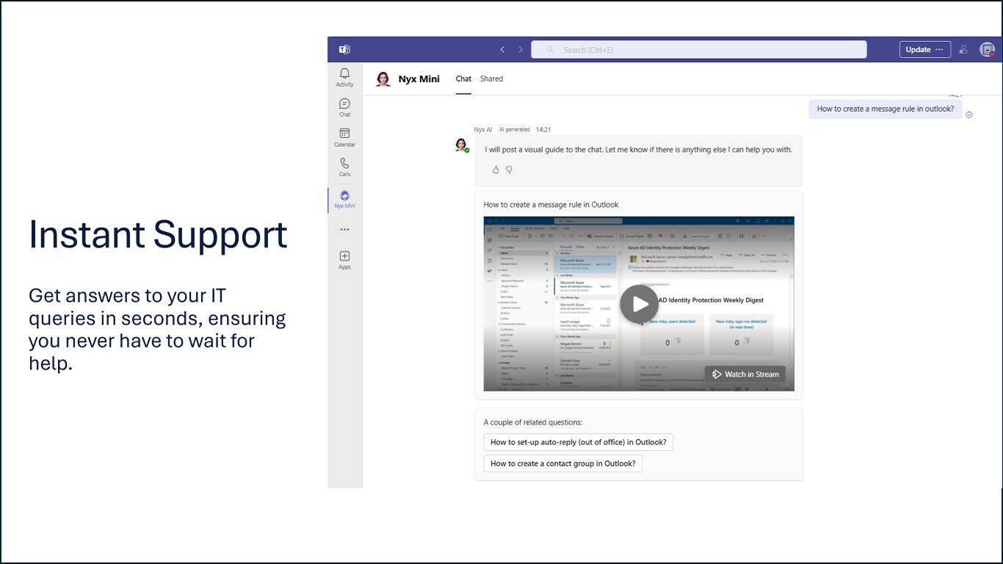Open the people icon next to Update
This screenshot has width=1003, height=564.
[963, 50]
